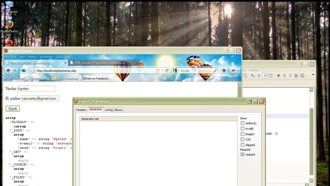Open Firefox History menu
This screenshot has width=330, height=186.
32,57
